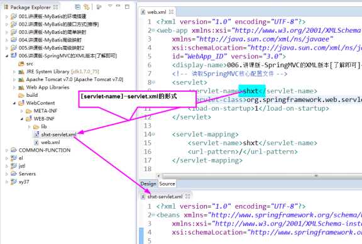The height and width of the screenshot is (244, 362).
Task: Click the 006 SpringMVC project icon
Action: pos(14,55)
